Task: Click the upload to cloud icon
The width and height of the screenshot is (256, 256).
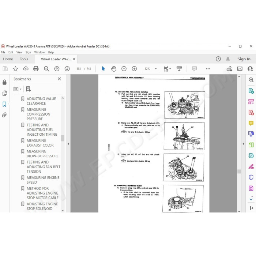Action: click(26, 69)
